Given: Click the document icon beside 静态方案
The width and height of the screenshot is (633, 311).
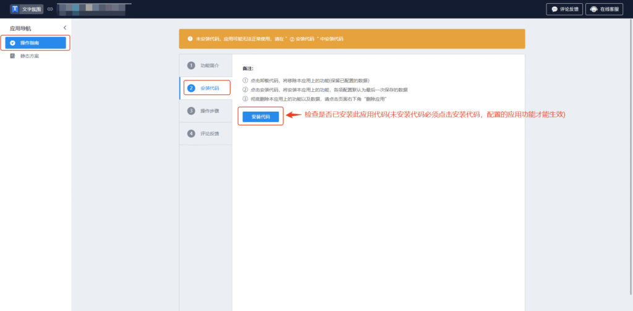Looking at the screenshot, I should (x=12, y=56).
